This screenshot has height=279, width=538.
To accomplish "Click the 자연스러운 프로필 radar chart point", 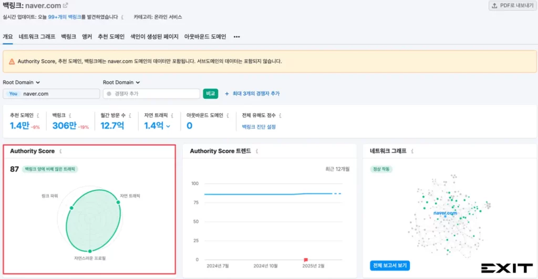I will [x=90, y=251].
